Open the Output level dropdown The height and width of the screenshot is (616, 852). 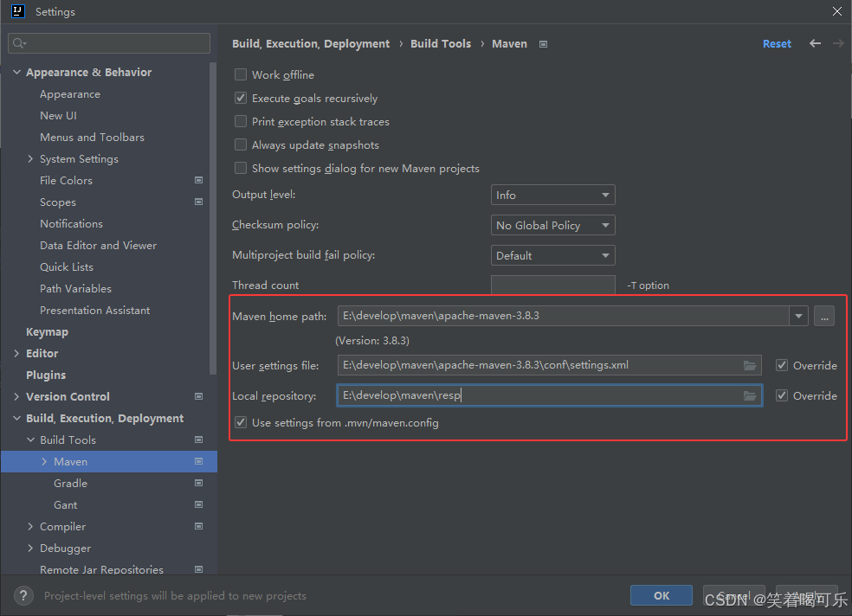[552, 195]
